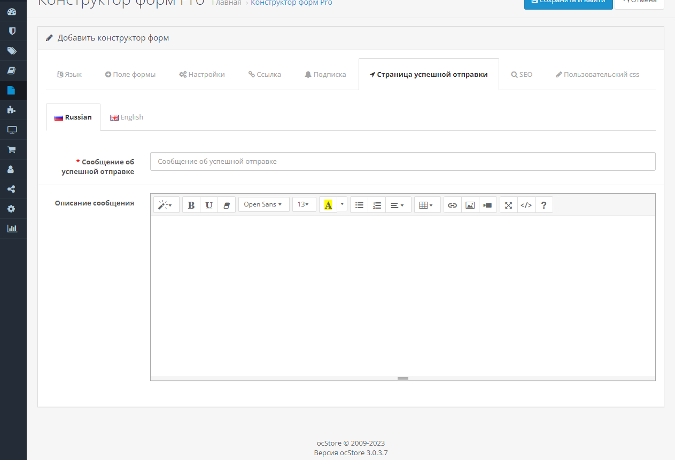Toggle HTML code view
675x460 pixels.
[x=526, y=205]
